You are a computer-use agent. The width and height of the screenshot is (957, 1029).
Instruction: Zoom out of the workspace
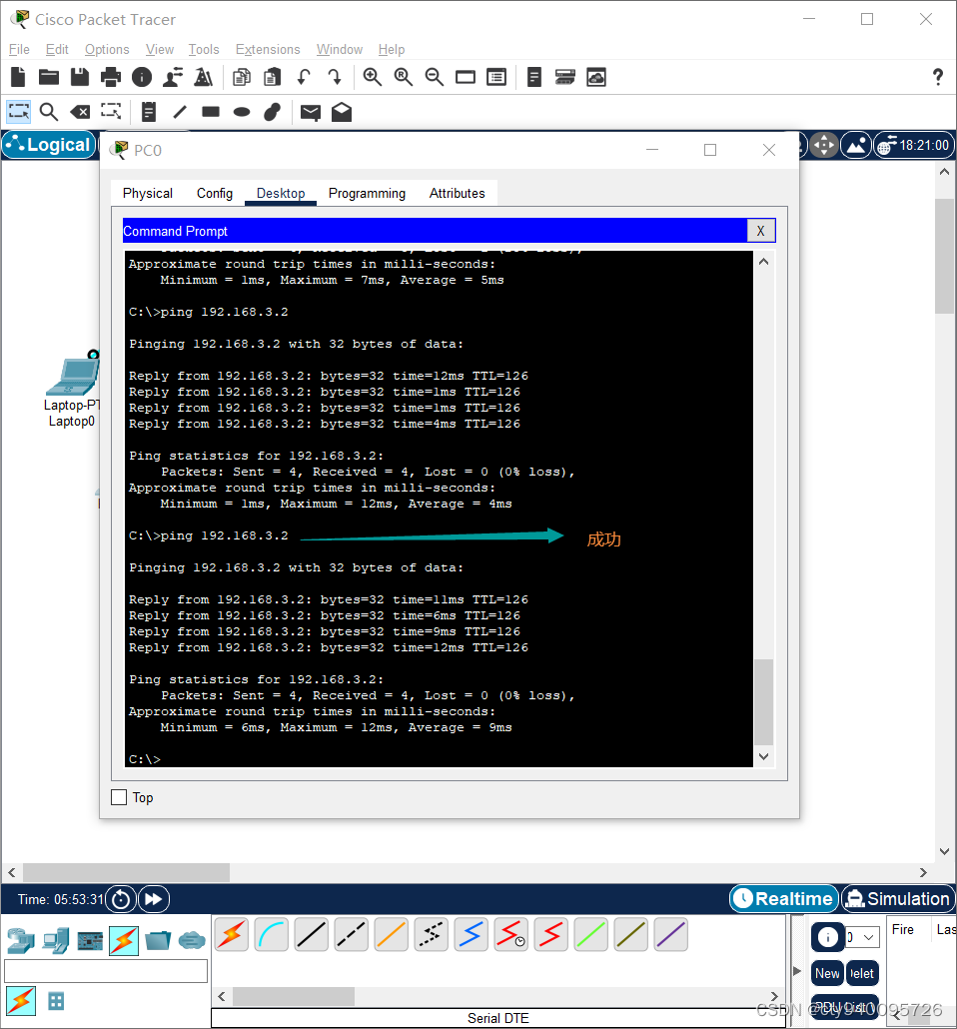tap(434, 78)
